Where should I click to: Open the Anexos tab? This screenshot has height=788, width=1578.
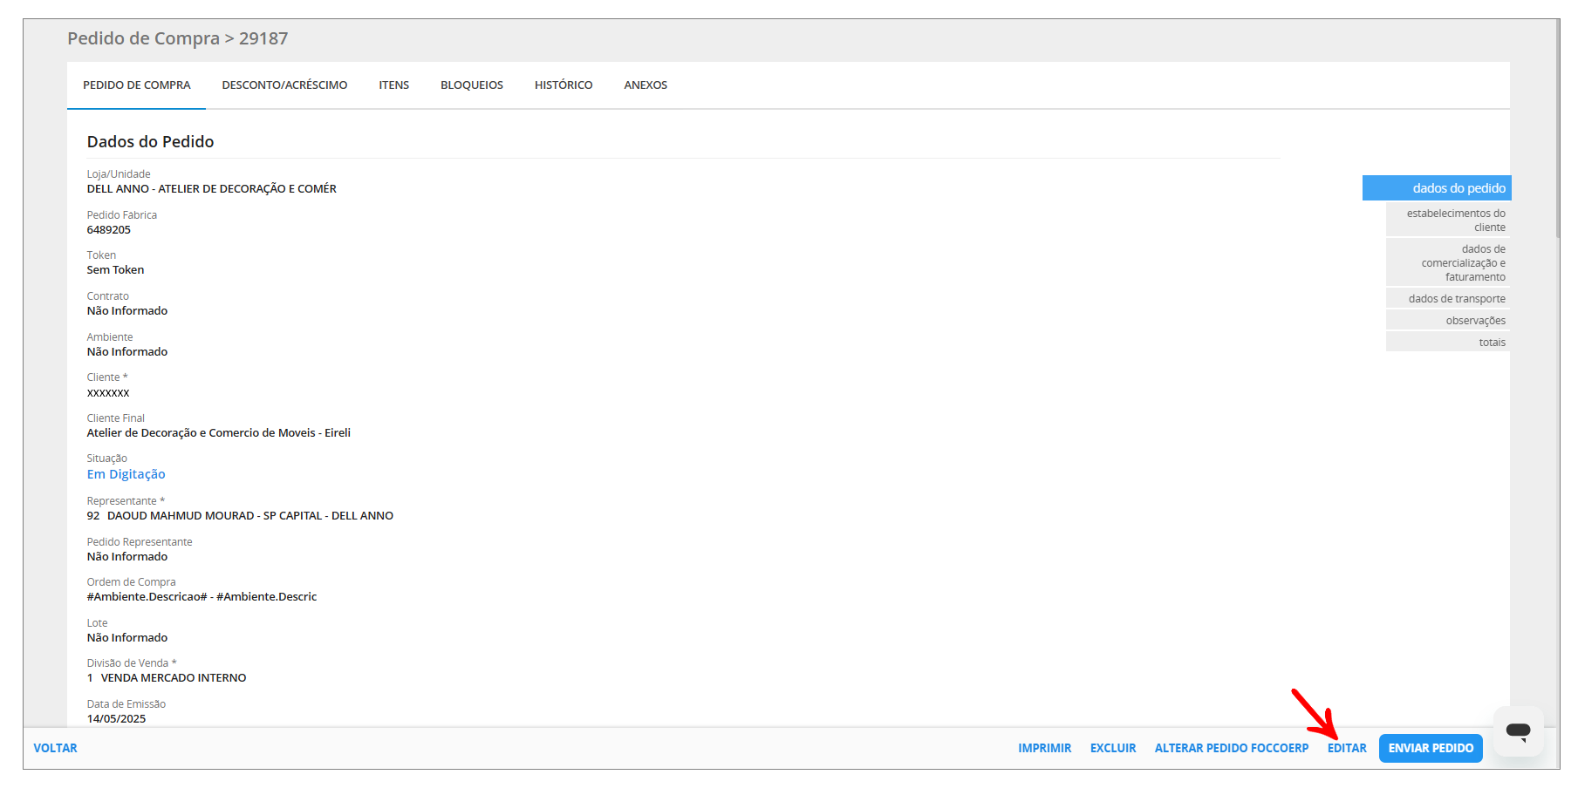[x=646, y=85]
